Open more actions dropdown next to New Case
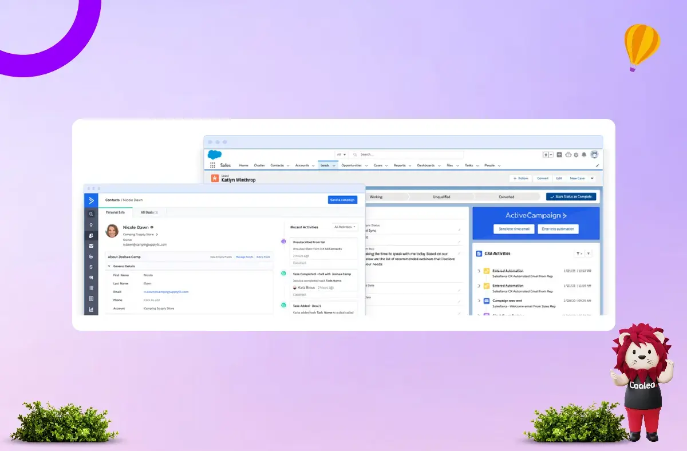Viewport: 687px width, 451px height. (592, 179)
